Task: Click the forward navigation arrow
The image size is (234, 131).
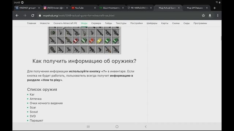Action: click(25, 15)
